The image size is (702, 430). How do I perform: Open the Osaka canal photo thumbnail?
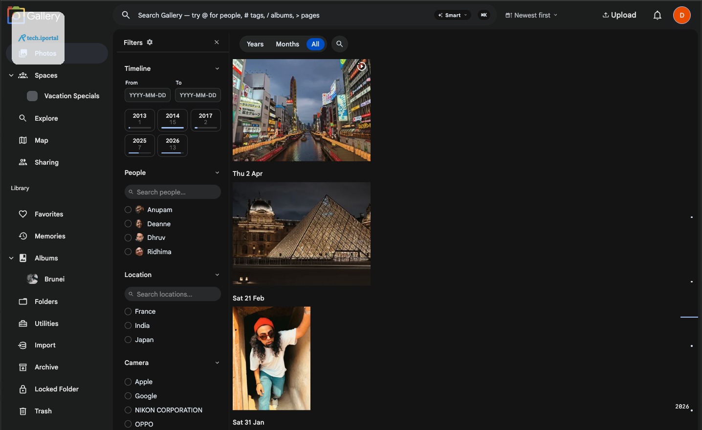(x=302, y=110)
